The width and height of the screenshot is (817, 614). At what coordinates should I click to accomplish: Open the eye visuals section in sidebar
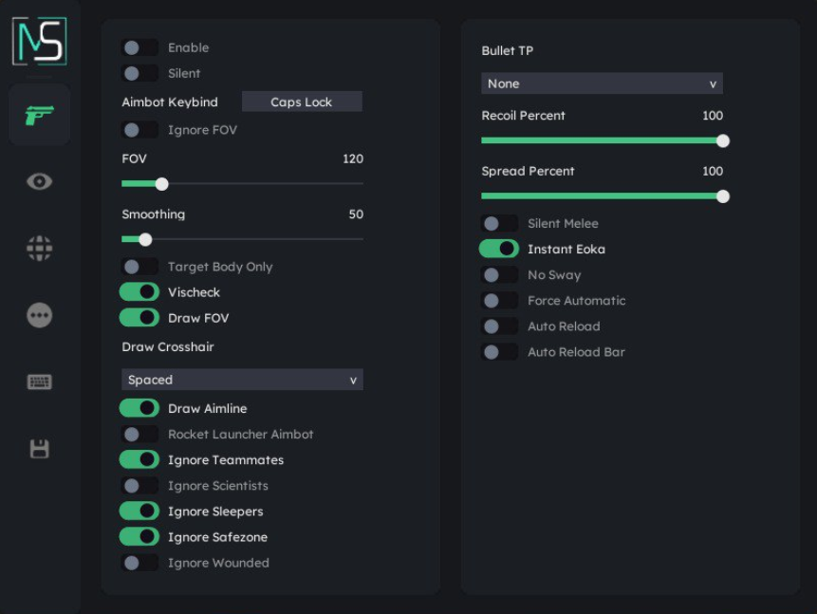(39, 181)
